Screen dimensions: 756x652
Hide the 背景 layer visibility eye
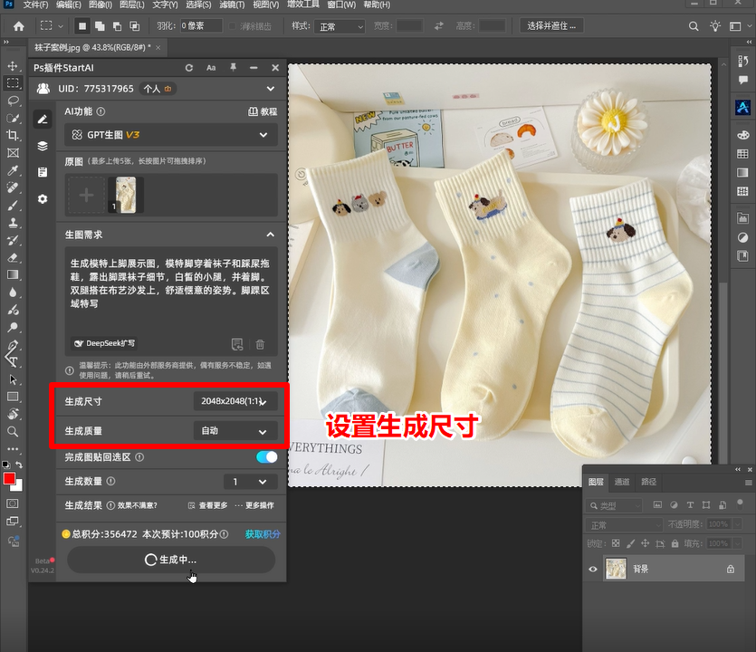click(592, 569)
